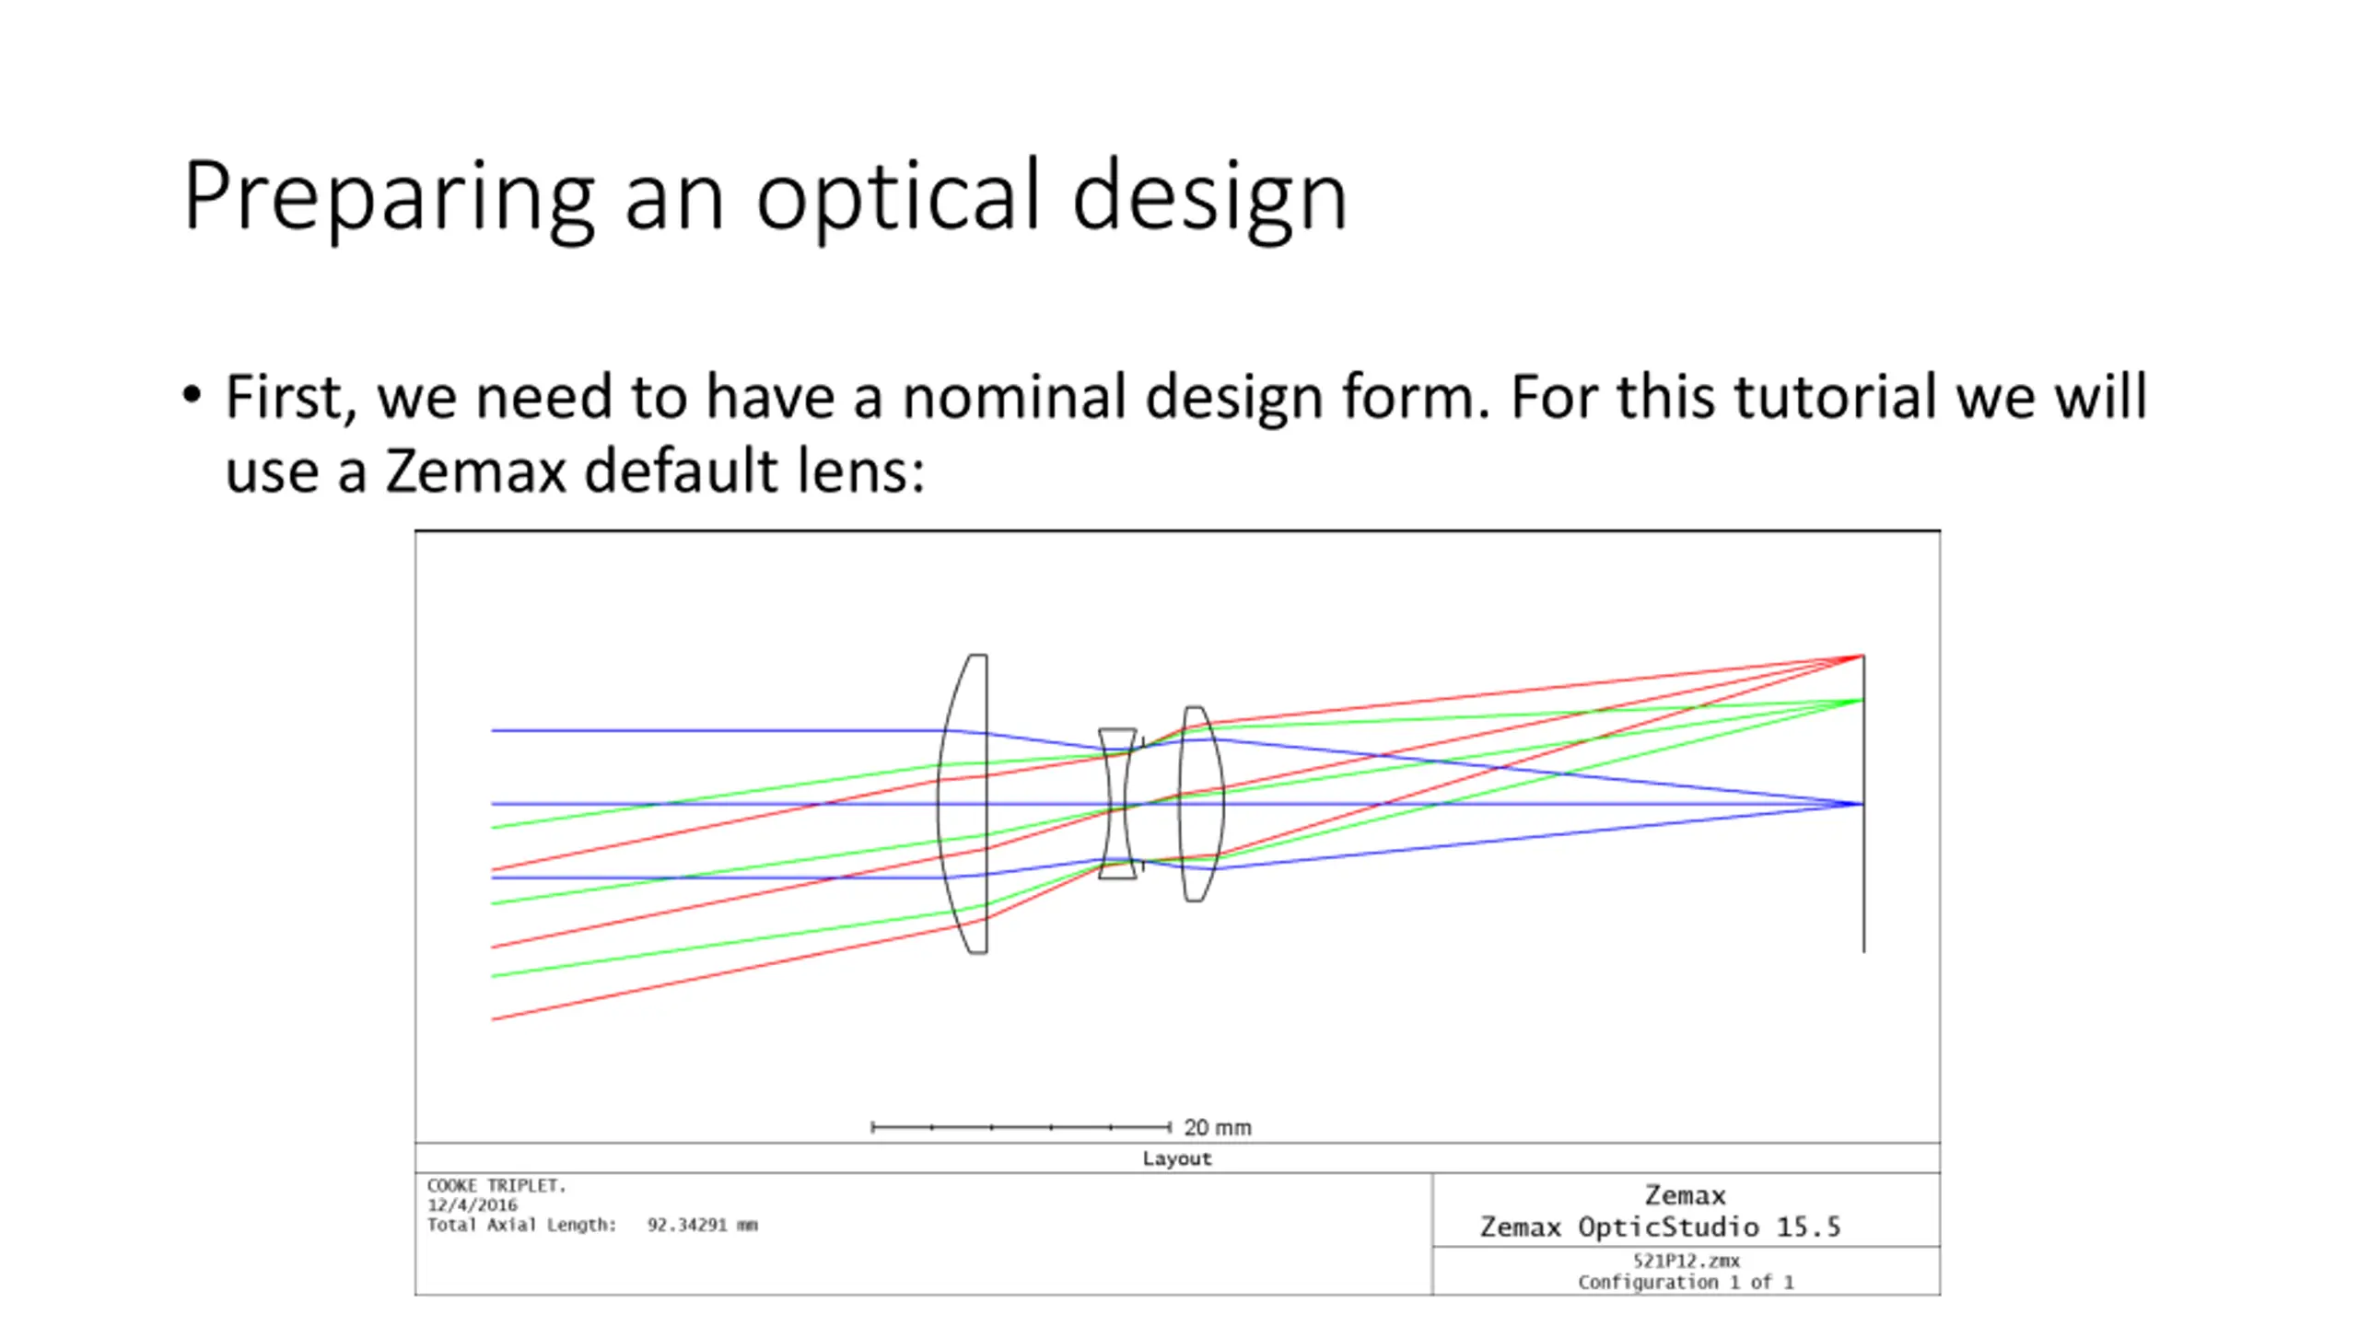Click the 'COOKE TRIPLET.' label
The width and height of the screenshot is (2358, 1326).
[x=496, y=1185]
